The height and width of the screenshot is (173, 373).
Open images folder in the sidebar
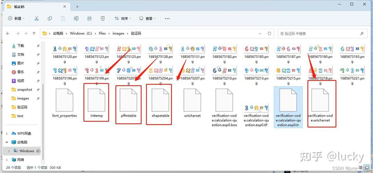[23, 98]
